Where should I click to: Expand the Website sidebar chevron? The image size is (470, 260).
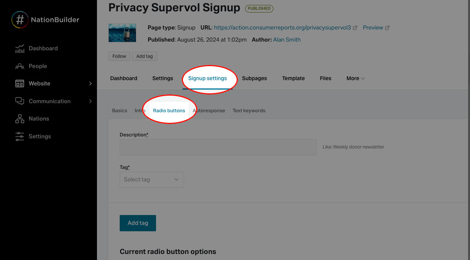click(90, 83)
